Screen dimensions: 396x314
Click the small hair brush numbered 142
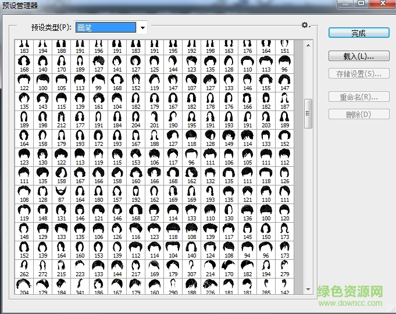tap(284, 285)
